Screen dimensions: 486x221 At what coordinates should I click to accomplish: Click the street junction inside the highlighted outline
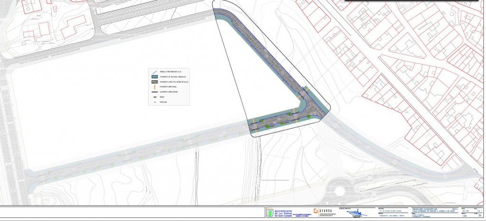click(x=304, y=107)
